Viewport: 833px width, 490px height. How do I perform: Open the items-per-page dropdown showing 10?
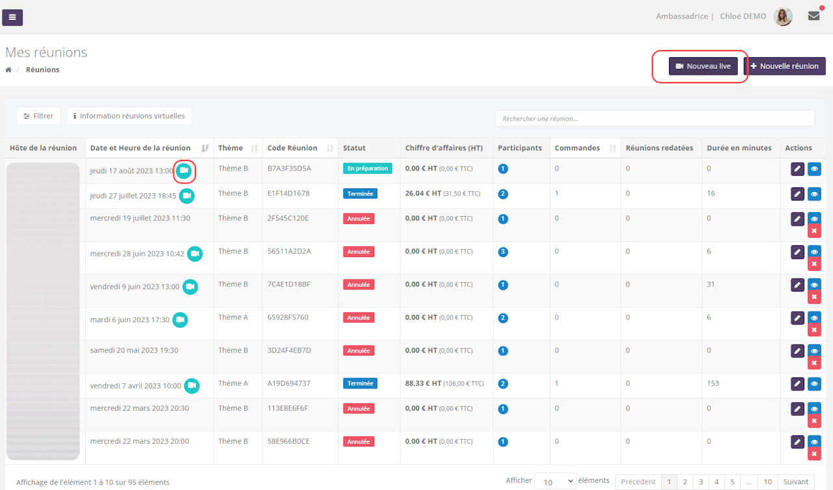(x=554, y=482)
